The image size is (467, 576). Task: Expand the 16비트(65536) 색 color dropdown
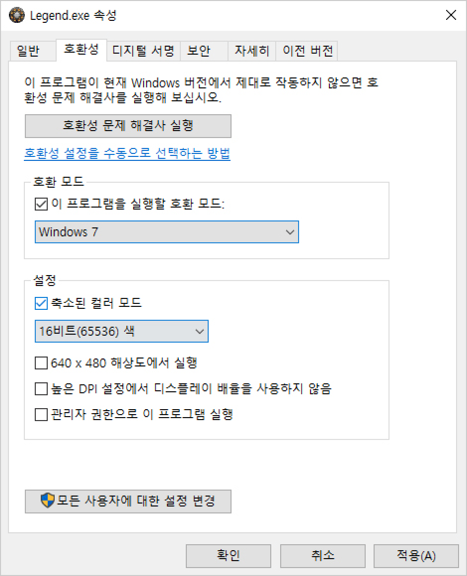point(122,331)
